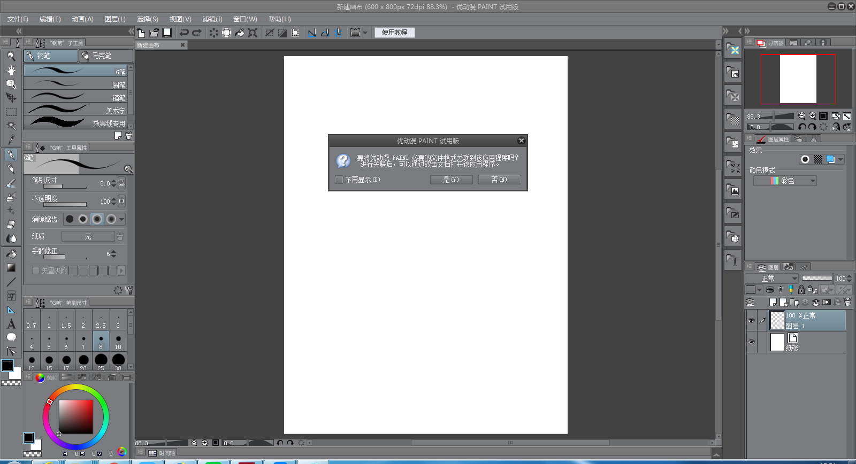Zoom in in Navigator panel
Image resolution: width=856 pixels, height=464 pixels.
[x=813, y=116]
